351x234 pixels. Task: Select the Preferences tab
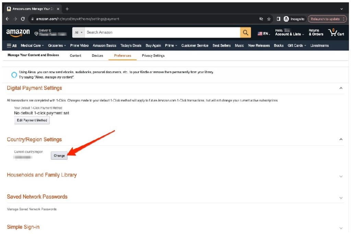(x=122, y=56)
